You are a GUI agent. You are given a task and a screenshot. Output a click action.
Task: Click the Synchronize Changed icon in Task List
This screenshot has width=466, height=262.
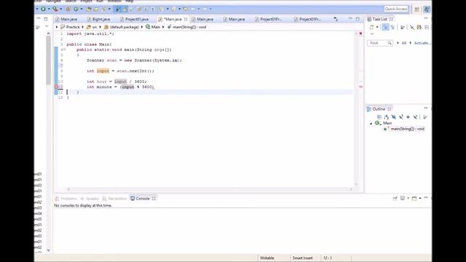click(x=419, y=28)
